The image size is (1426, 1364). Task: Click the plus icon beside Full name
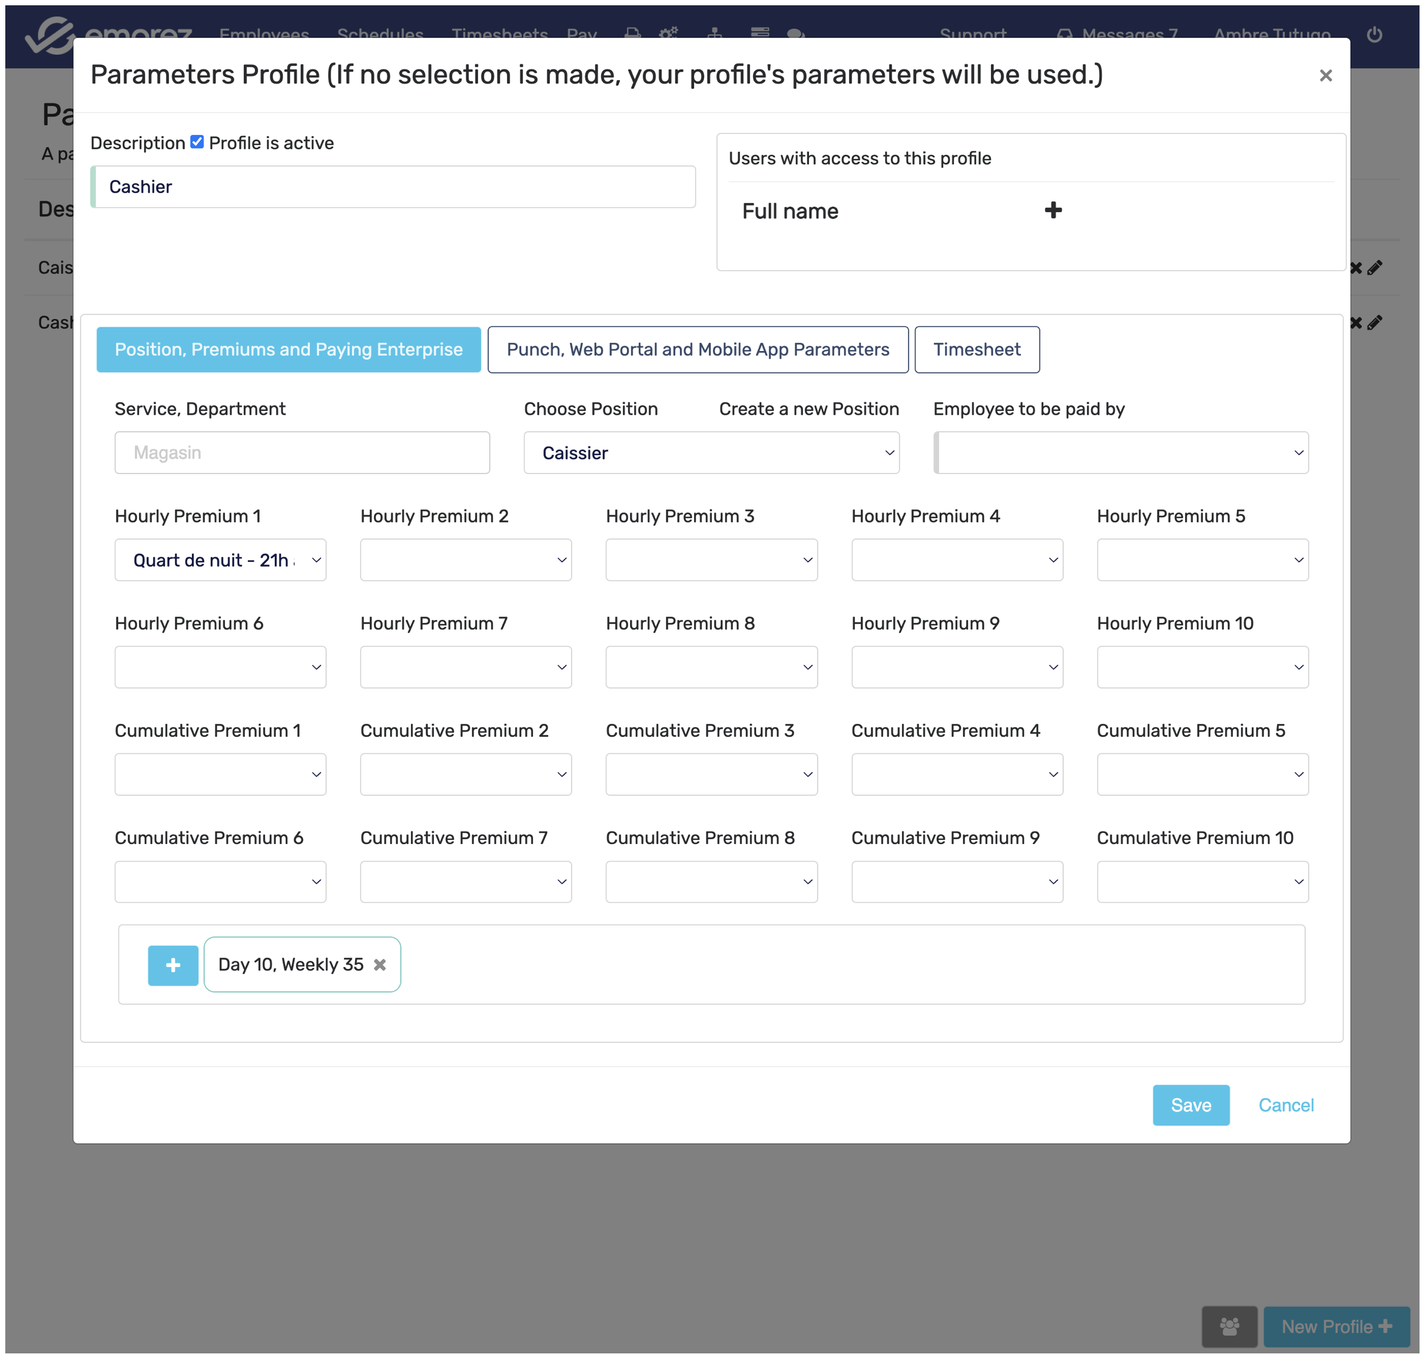(x=1052, y=211)
